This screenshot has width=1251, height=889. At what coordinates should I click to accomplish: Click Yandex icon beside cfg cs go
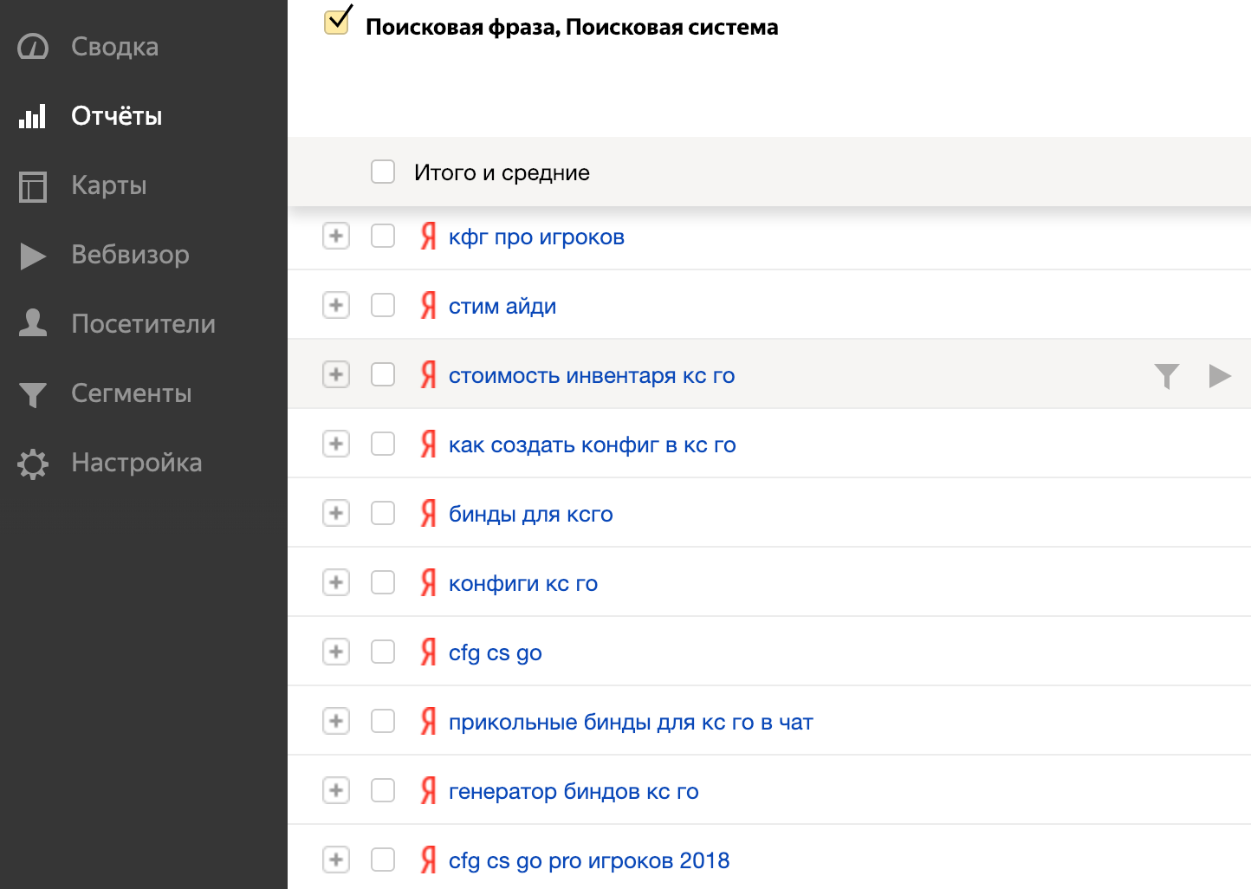click(428, 652)
